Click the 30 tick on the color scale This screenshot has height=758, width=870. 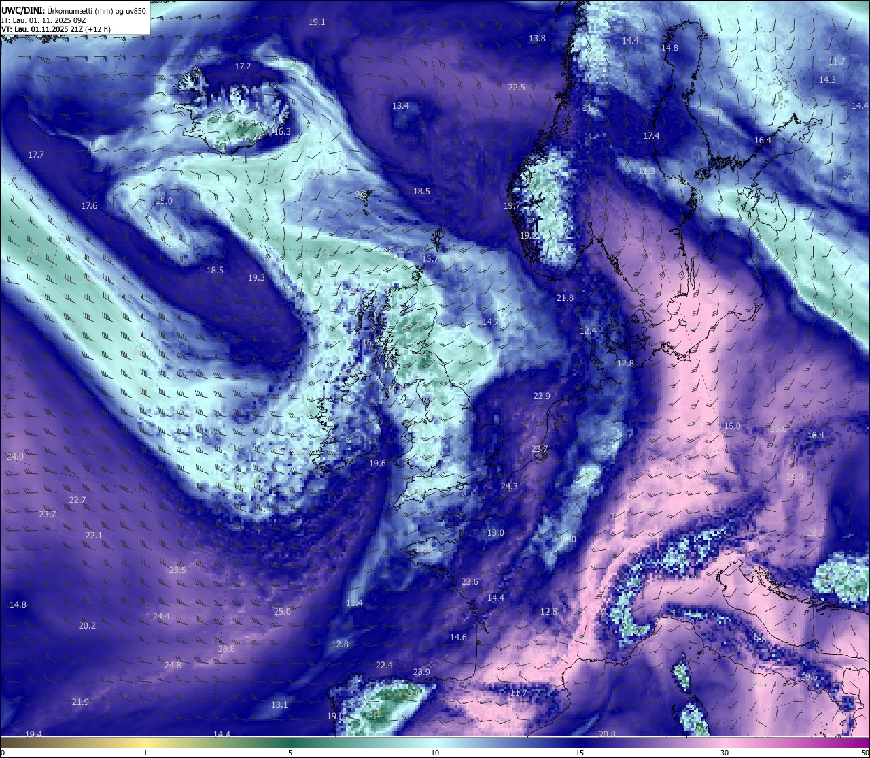coord(725,753)
